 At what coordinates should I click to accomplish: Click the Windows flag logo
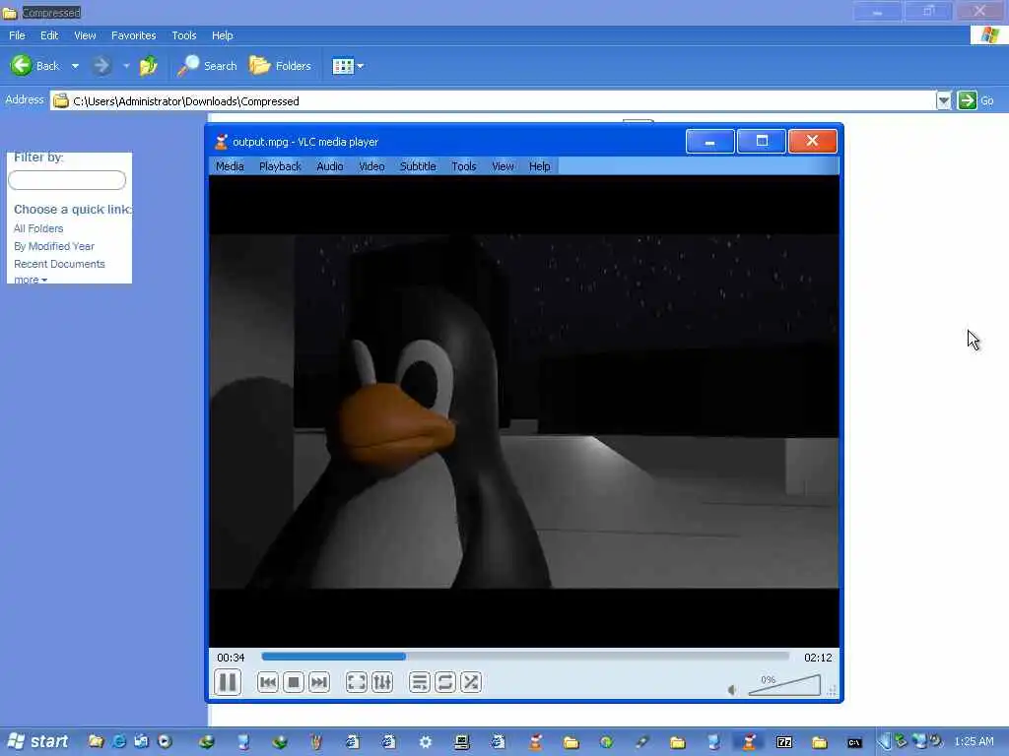pos(989,34)
